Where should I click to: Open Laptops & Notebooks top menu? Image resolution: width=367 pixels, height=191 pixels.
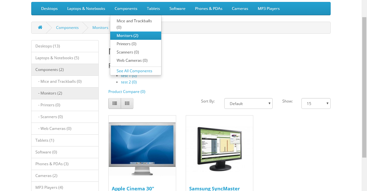tap(86, 9)
